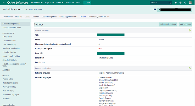Click the search magnifier icon in top bar
The width and height of the screenshot is (195, 106).
click(x=170, y=3)
